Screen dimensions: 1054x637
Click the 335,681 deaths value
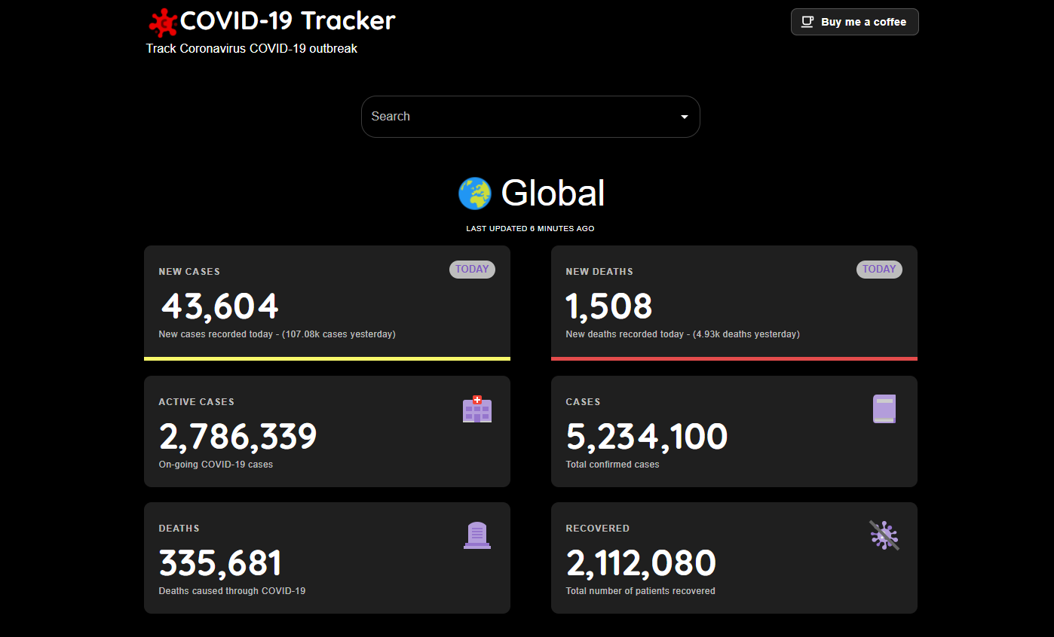pos(220,563)
